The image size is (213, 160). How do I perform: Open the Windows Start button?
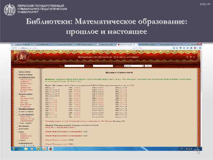pos(13,149)
